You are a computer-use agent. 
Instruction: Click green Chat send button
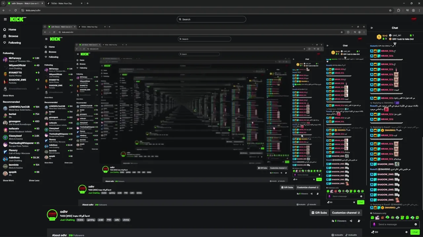[x=415, y=232]
